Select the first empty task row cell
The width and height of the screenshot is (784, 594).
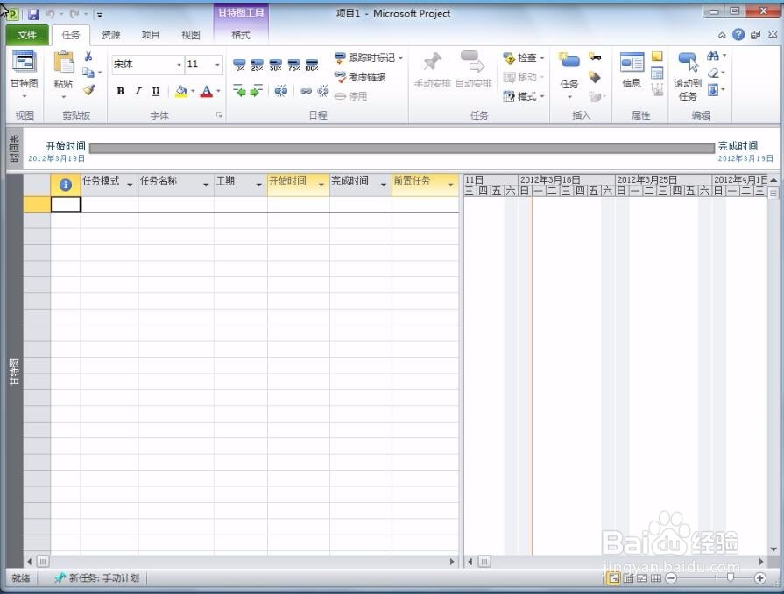(66, 204)
